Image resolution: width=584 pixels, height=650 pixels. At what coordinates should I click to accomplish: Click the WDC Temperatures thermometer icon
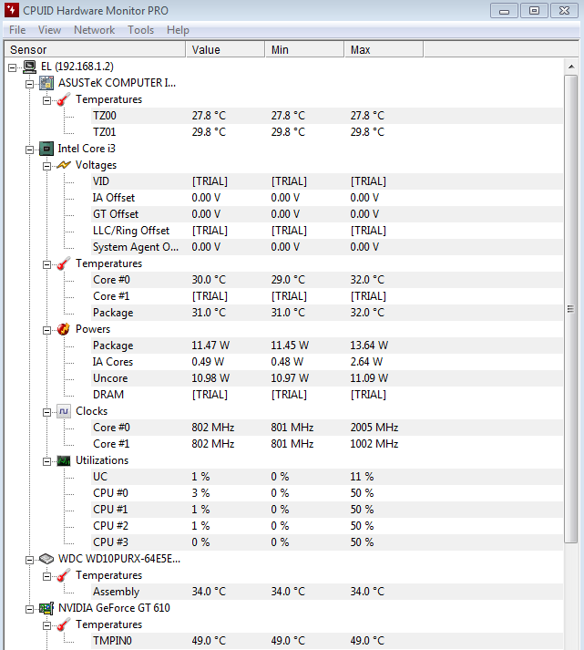click(64, 575)
